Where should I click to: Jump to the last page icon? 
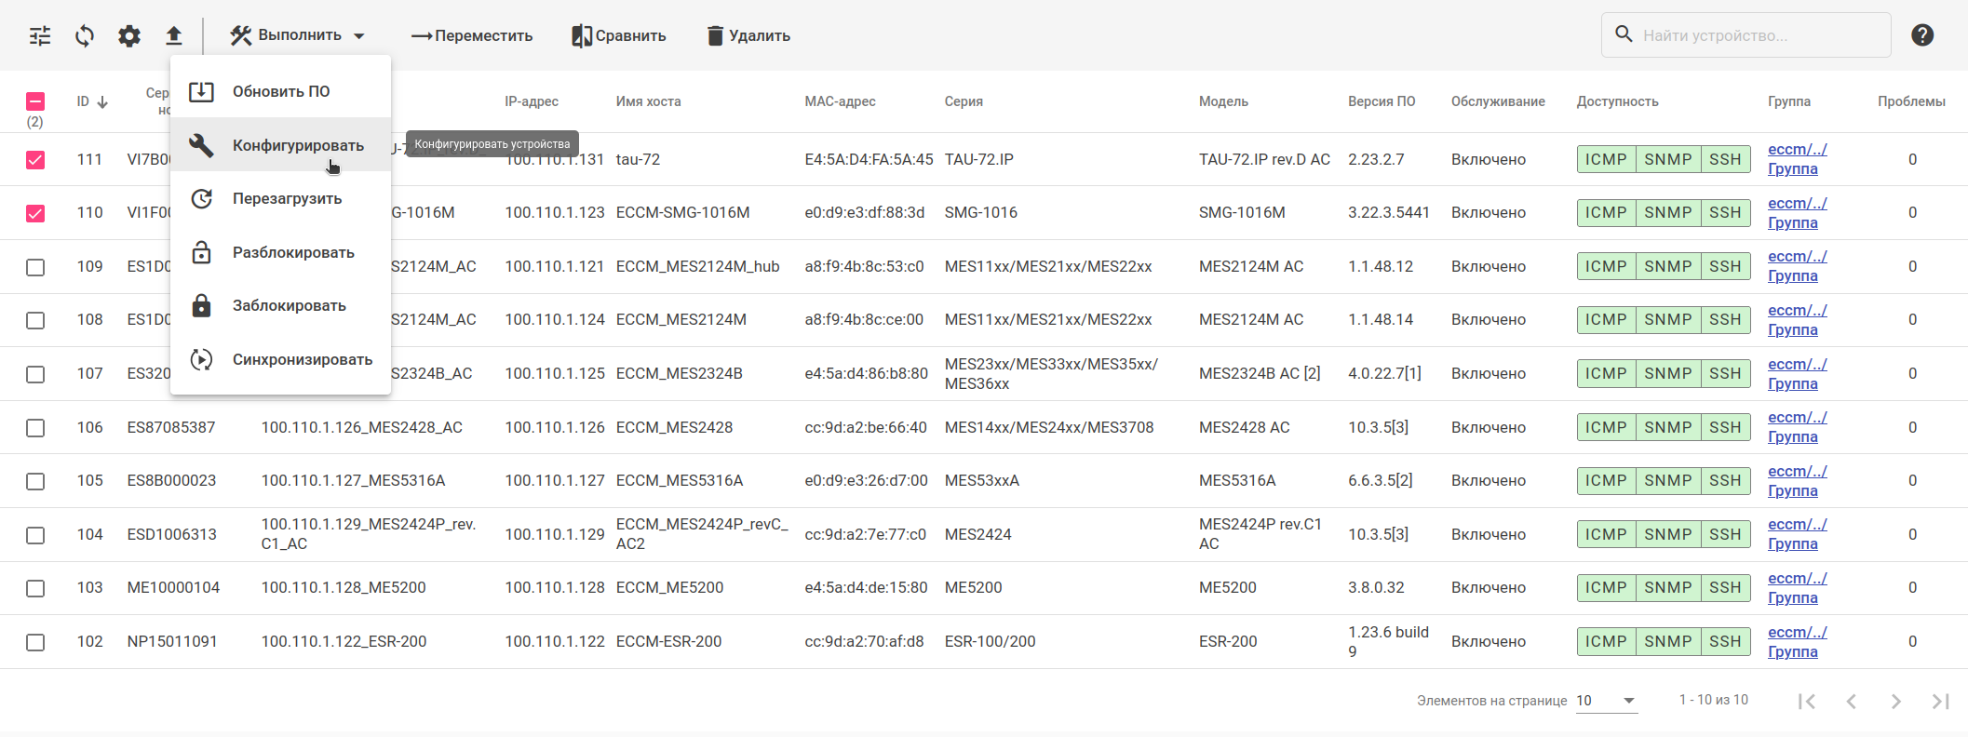coord(1940,701)
